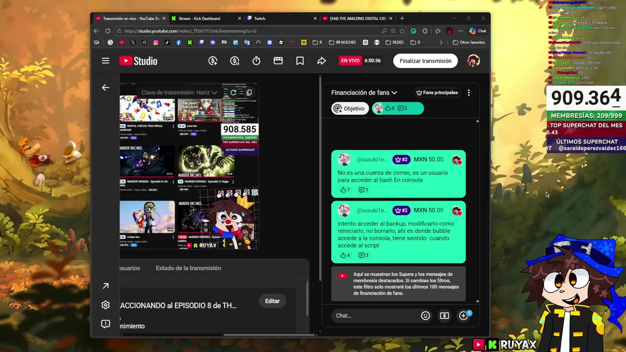Select the Transmisión en vivo browser tab
626x352 pixels.
(x=130, y=19)
